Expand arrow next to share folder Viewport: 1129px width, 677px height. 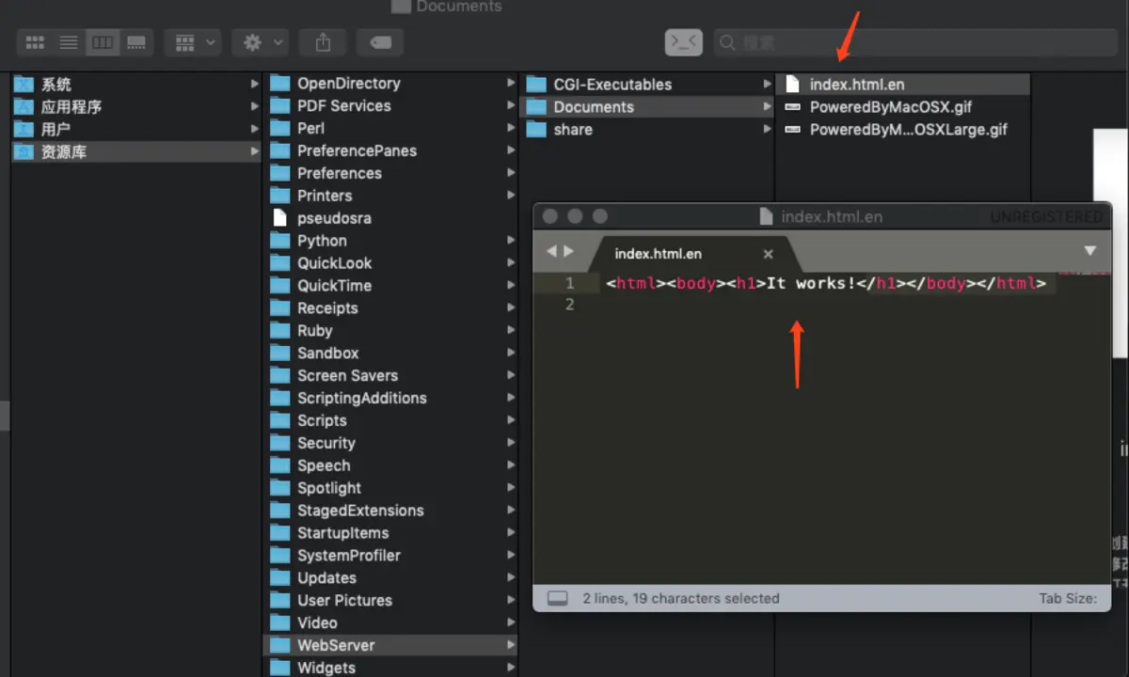click(768, 130)
